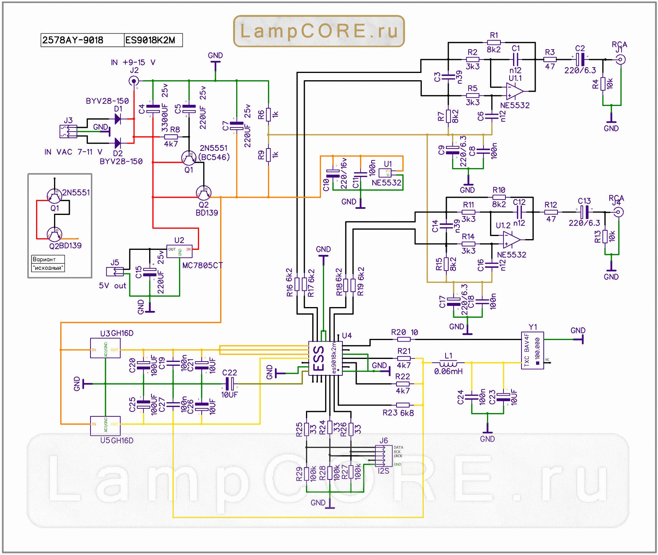The width and height of the screenshot is (658, 555).
Task: Select the Q2 BD139 transistor in main circuit
Action: pyautogui.click(x=203, y=193)
